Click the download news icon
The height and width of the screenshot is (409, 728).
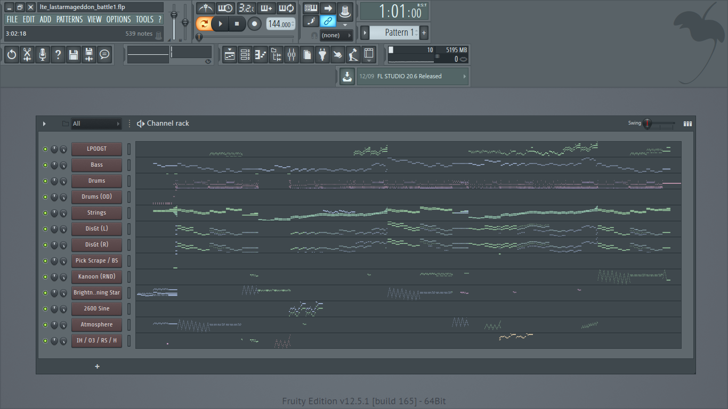347,76
